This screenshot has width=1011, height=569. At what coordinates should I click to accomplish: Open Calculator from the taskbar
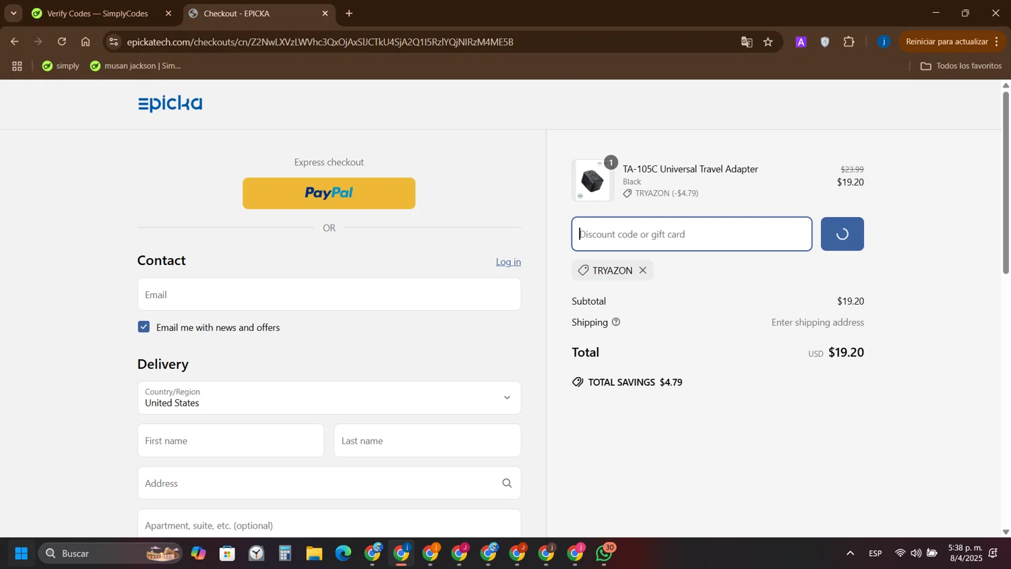285,553
